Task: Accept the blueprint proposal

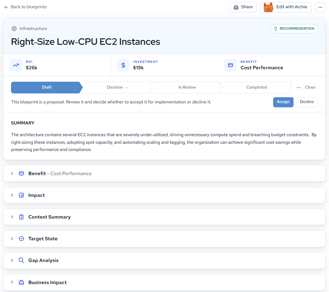Action: click(283, 102)
